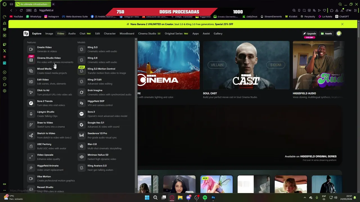
Task: Go to Original Series
Action: pyautogui.click(x=176, y=33)
